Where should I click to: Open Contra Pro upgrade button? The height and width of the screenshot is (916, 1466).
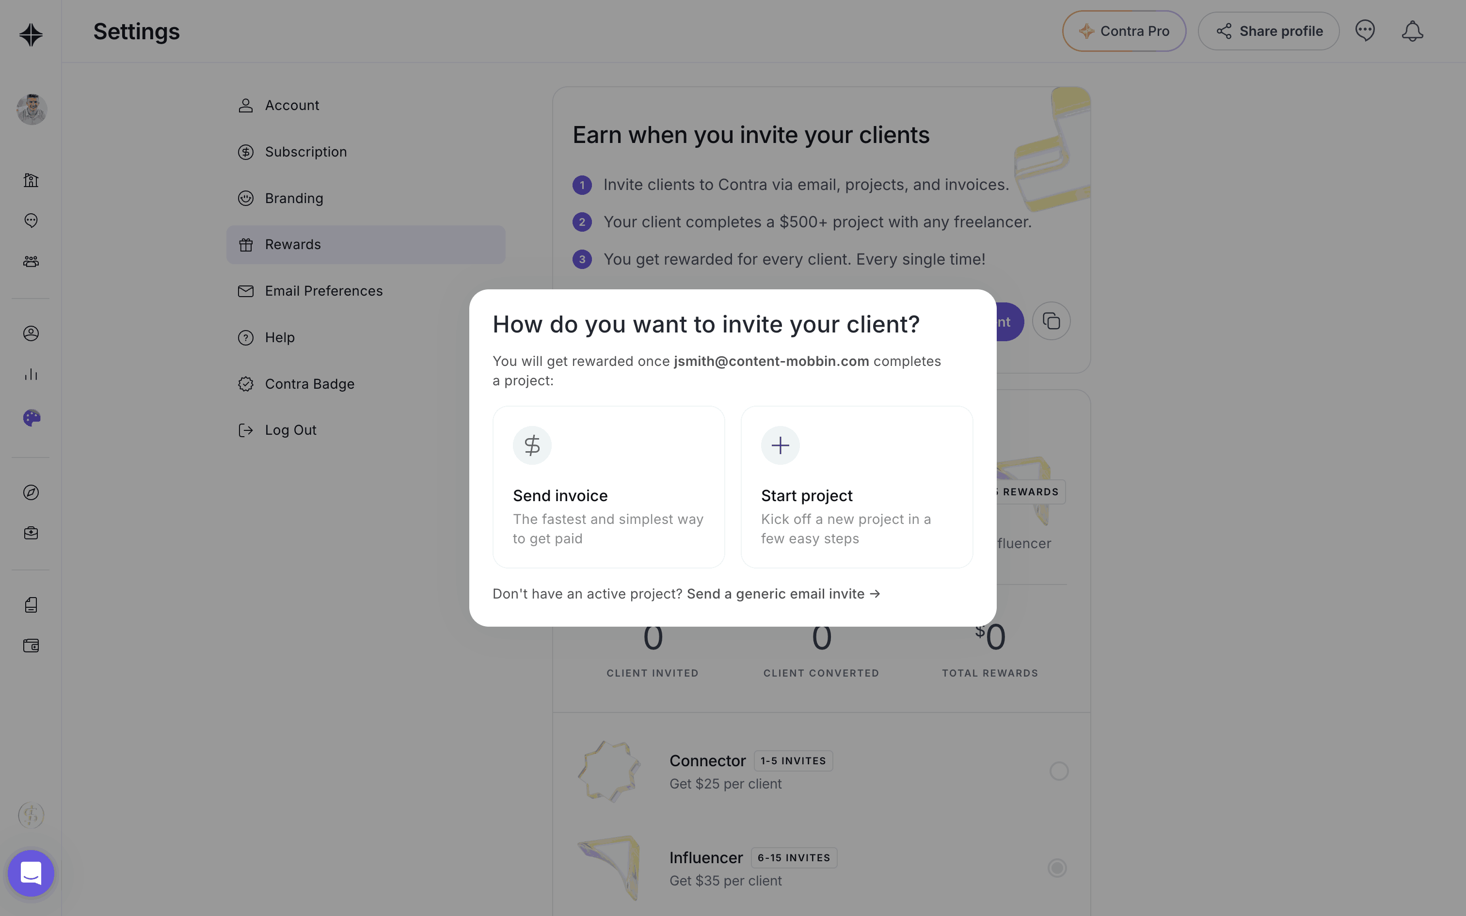click(1124, 31)
